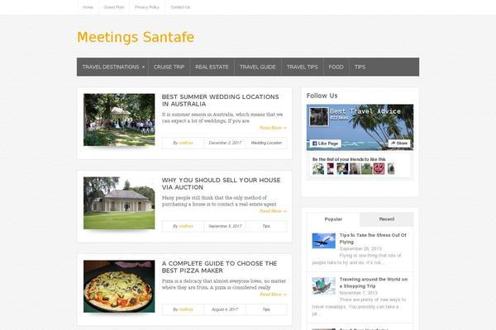Click the Meetings Santafe site title
The height and width of the screenshot is (330, 496).
click(136, 37)
